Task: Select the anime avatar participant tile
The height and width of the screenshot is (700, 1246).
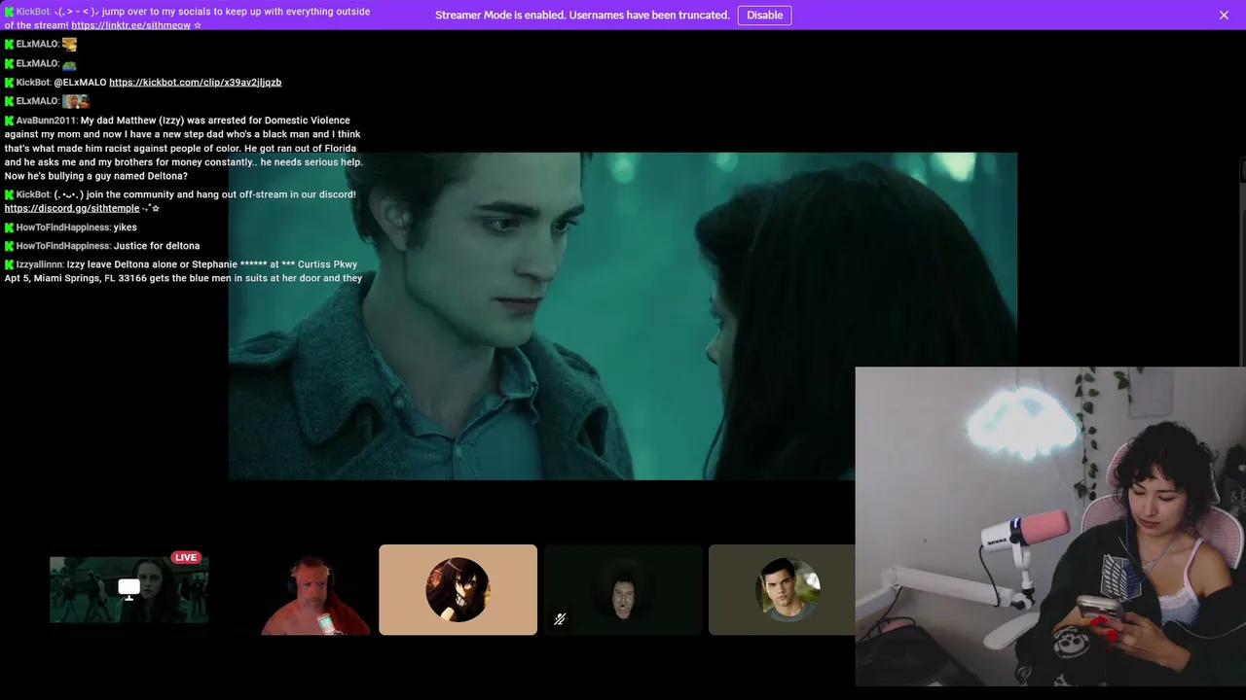Action: coord(458,590)
